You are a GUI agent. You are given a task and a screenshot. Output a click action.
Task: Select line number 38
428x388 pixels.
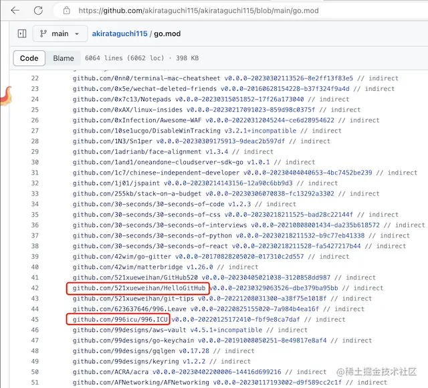tap(35, 246)
